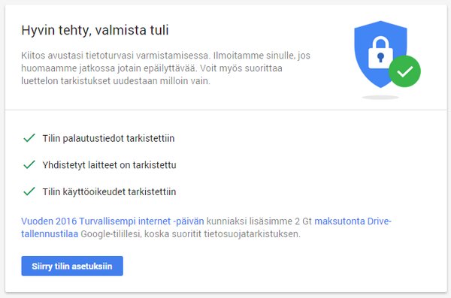451x298 pixels.
Task: Click the luettelon tarkistukset uudestaan milloin vain line
Action: click(x=116, y=81)
